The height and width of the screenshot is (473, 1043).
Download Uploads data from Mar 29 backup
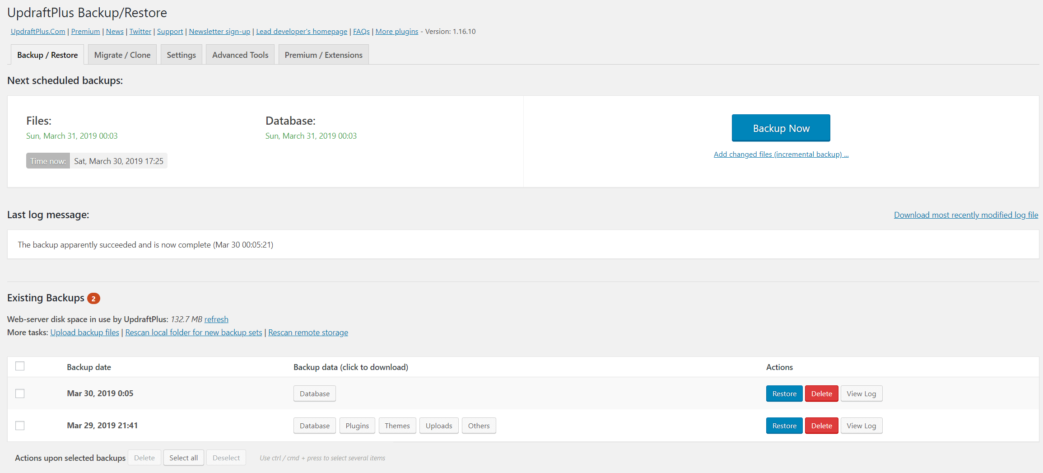[x=438, y=426]
